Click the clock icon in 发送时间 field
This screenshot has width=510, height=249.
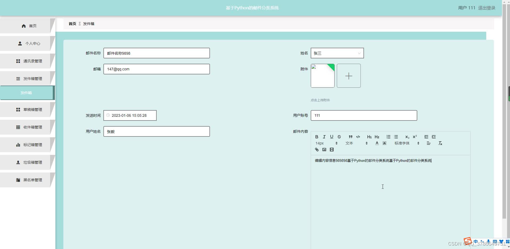pyautogui.click(x=108, y=115)
